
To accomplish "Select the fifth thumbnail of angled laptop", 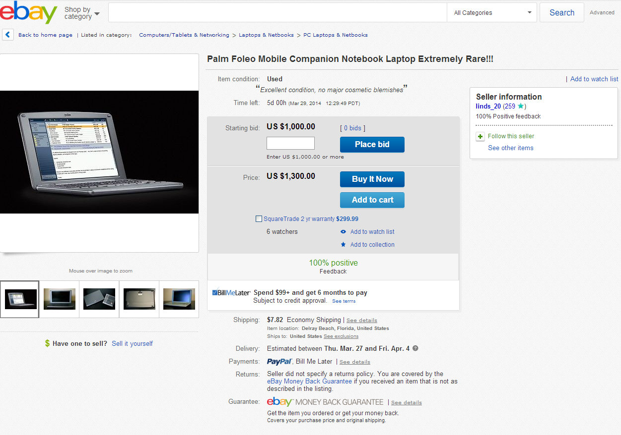I will [179, 299].
